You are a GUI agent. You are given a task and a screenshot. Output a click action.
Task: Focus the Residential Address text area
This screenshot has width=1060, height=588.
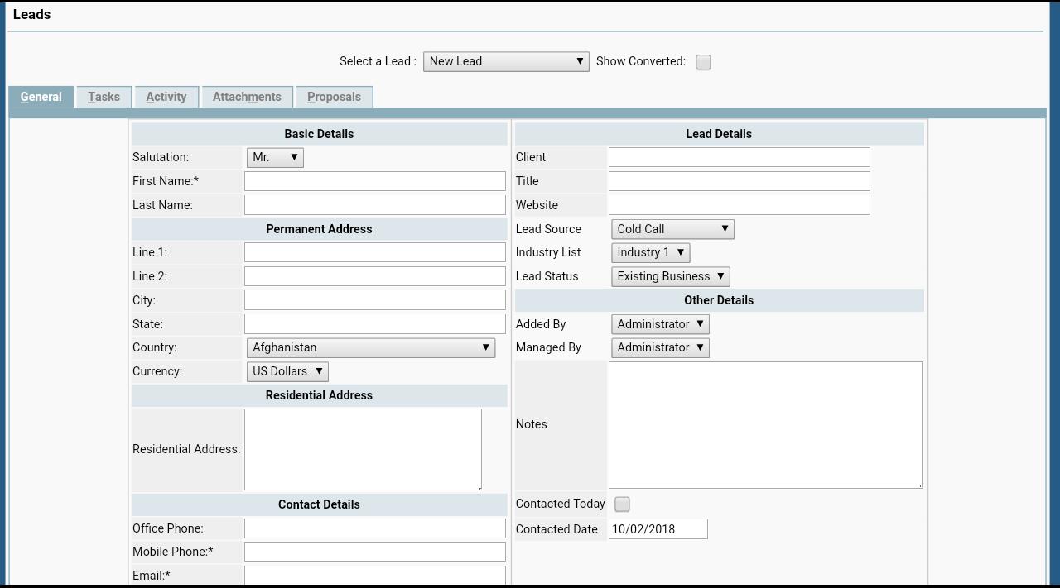(363, 449)
